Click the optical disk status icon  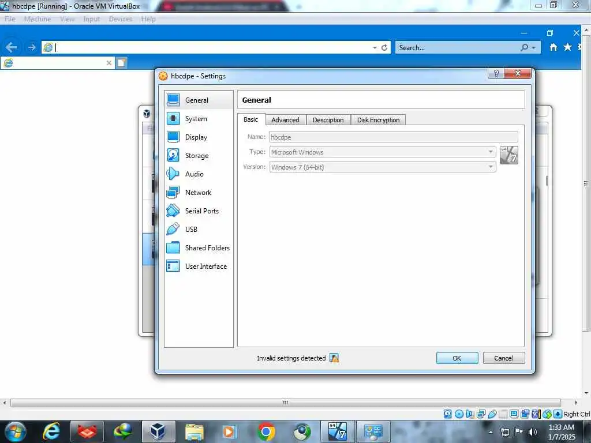pyautogui.click(x=459, y=414)
